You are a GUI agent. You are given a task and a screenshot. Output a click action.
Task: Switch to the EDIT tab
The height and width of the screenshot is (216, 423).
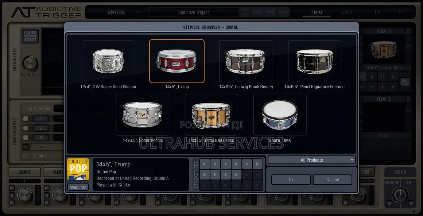(347, 12)
